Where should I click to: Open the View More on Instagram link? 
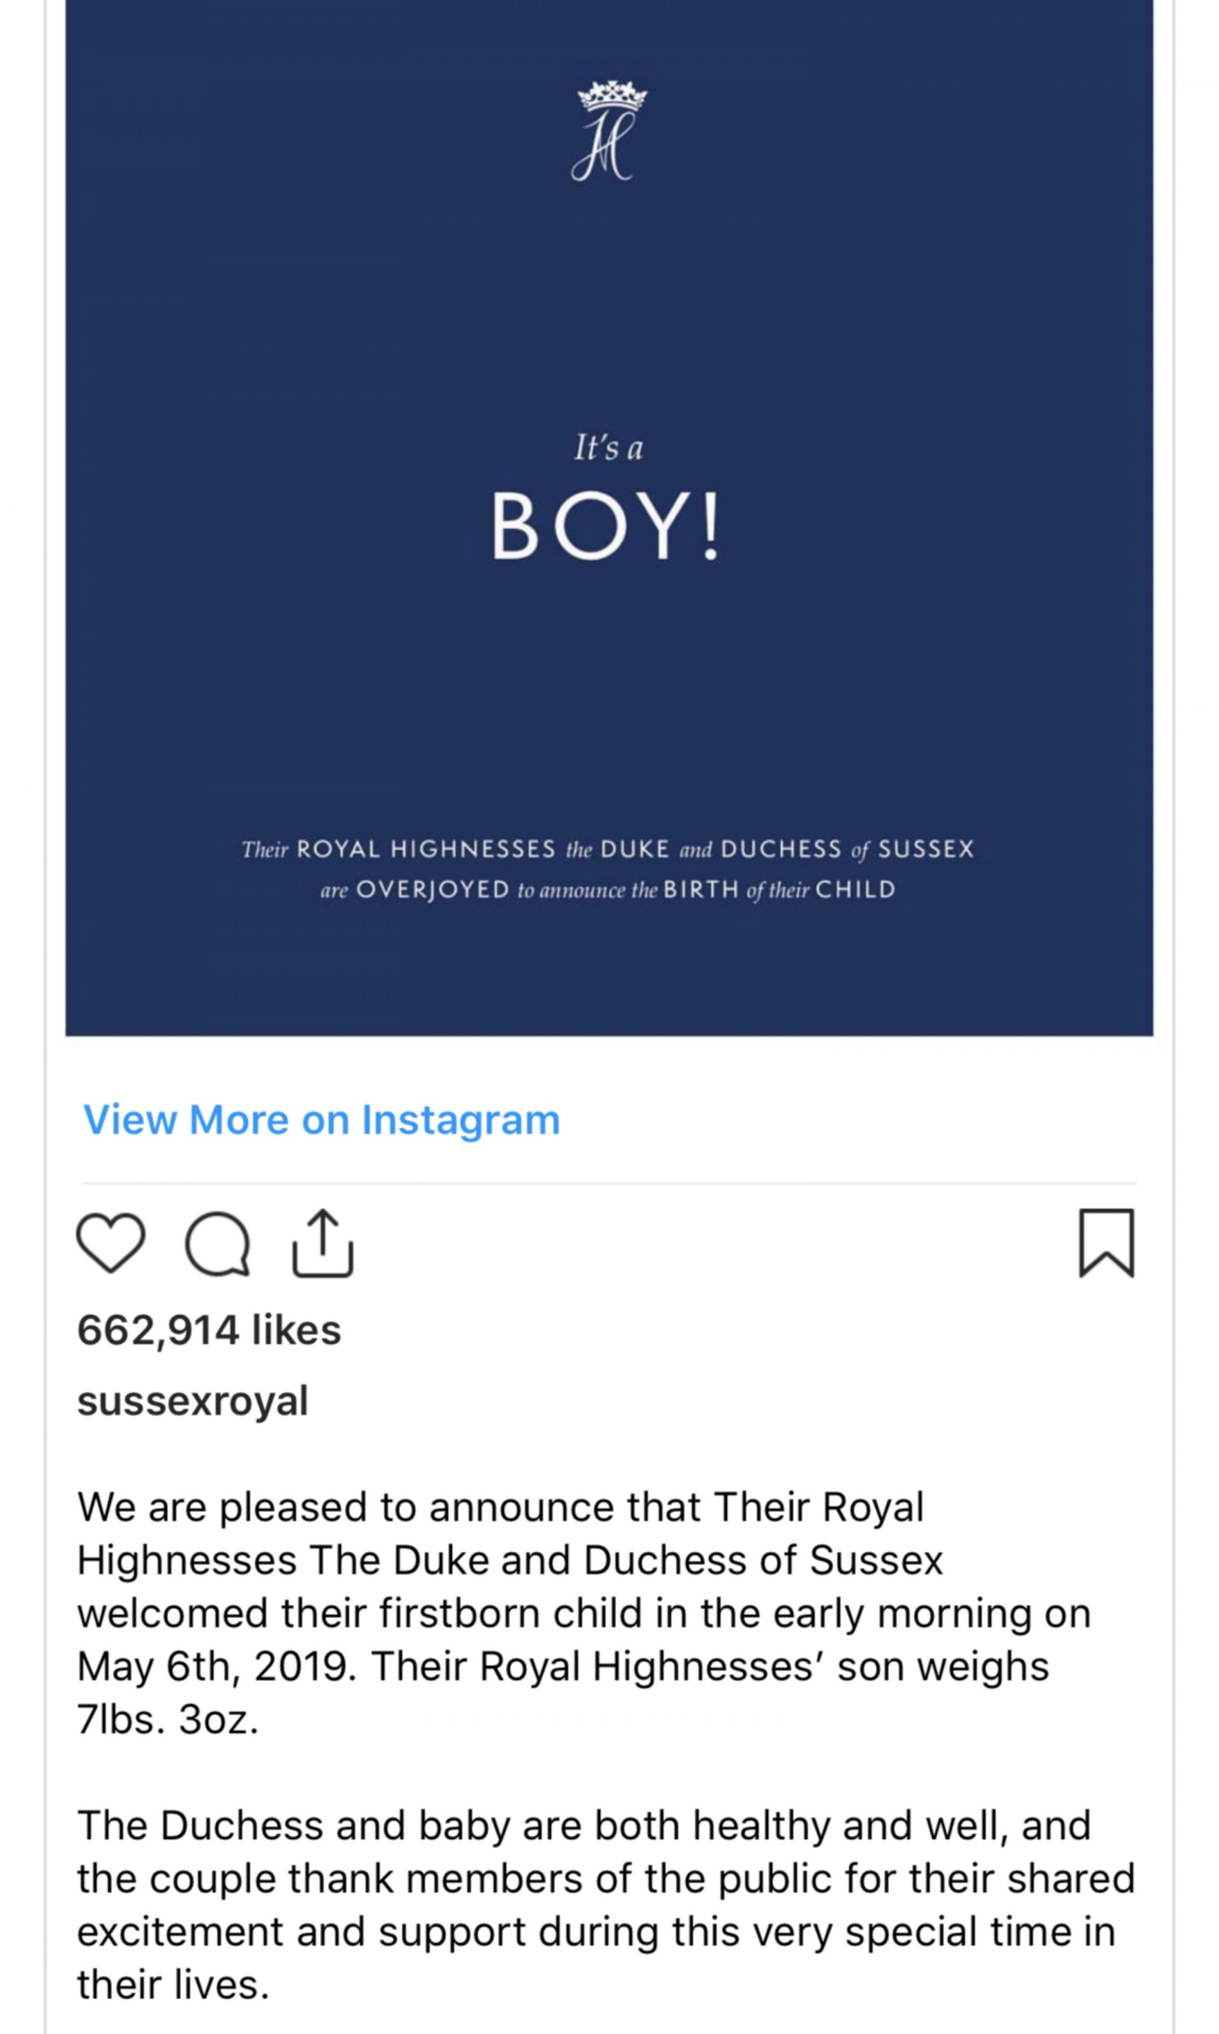tap(321, 1120)
